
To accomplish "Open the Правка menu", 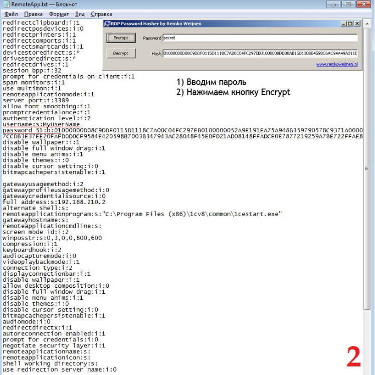I will tap(33, 15).
